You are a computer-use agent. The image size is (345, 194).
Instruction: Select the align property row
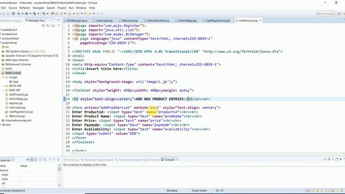29,175
